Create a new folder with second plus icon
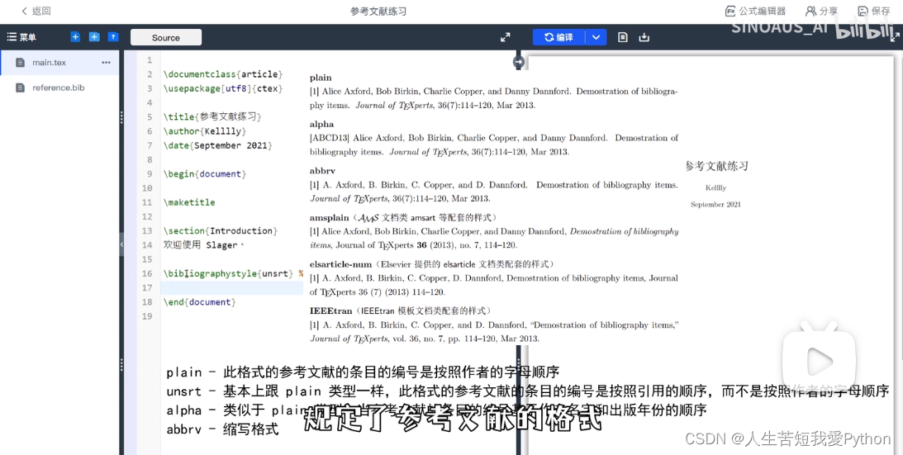 (x=94, y=37)
